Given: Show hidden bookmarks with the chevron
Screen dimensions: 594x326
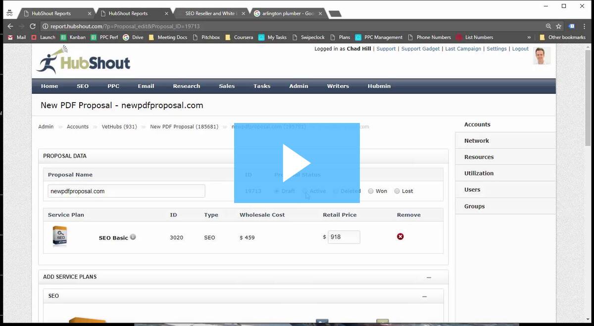Looking at the screenshot, I should (529, 37).
